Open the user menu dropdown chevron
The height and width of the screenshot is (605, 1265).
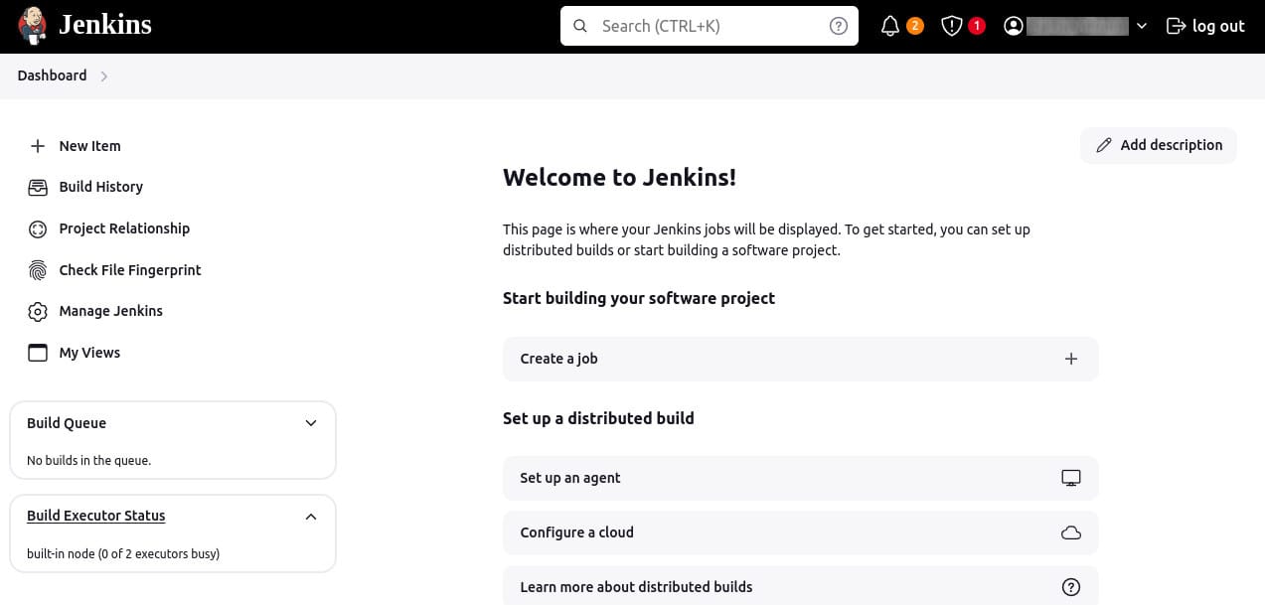1142,27
